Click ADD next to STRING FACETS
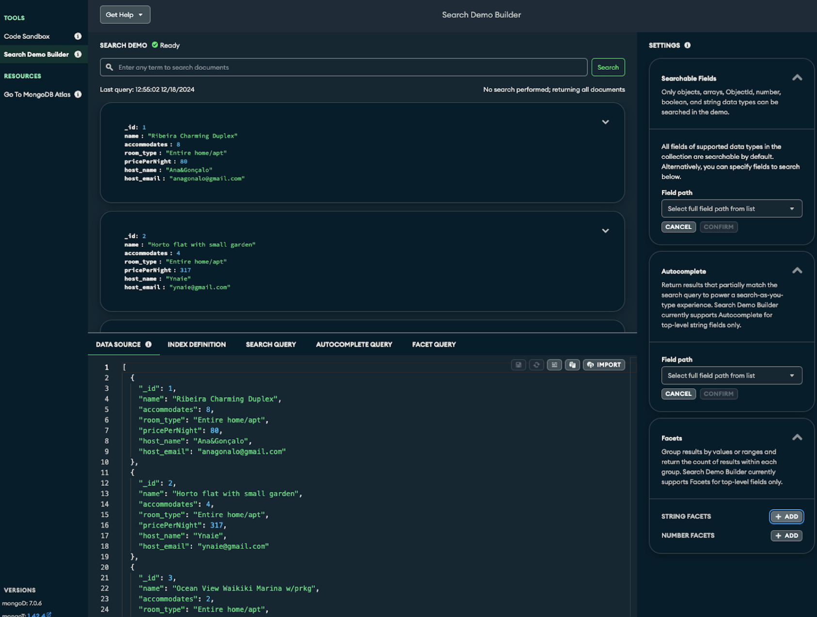This screenshot has width=817, height=617. click(786, 516)
